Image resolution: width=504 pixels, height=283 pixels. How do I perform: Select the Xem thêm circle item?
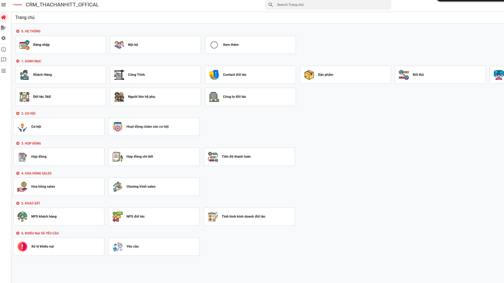[x=214, y=45]
